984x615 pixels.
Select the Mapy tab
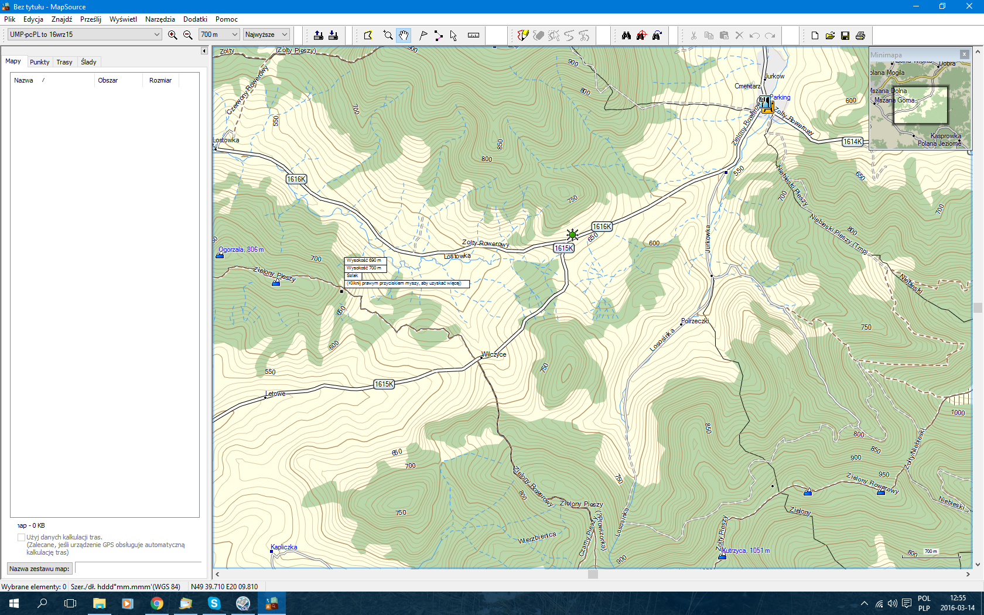coord(13,61)
